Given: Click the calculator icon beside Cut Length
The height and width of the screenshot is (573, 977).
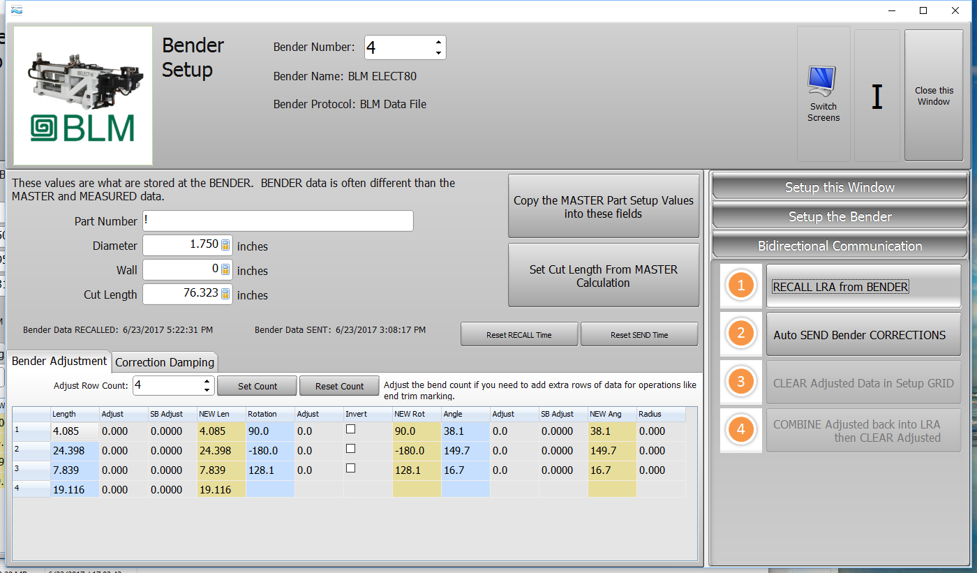Looking at the screenshot, I should (x=225, y=295).
